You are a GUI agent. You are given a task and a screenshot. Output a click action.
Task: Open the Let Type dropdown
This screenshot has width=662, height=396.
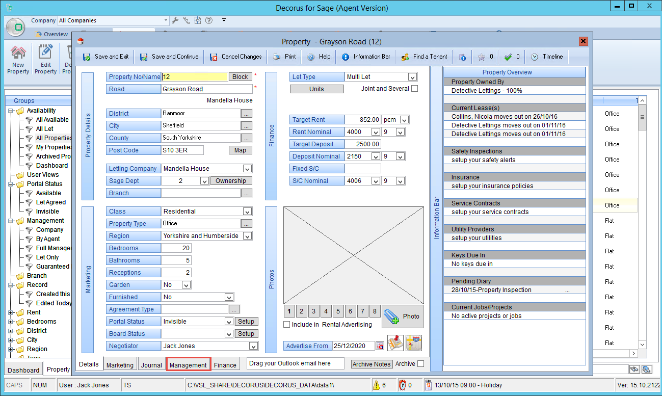413,77
